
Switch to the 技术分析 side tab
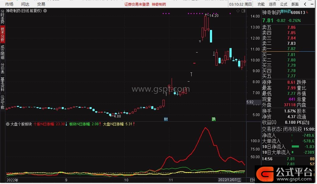point(2,34)
